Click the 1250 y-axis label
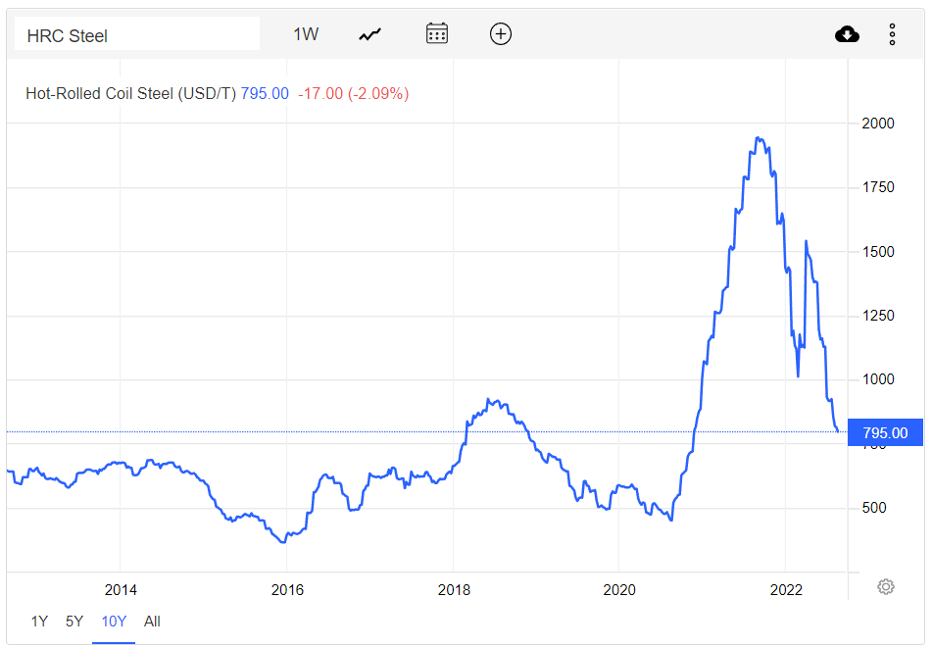 pyautogui.click(x=878, y=316)
